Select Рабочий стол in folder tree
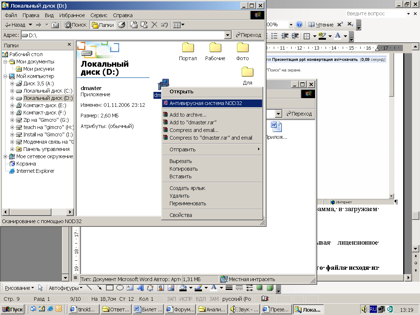The height and width of the screenshot is (315, 420). coord(26,54)
